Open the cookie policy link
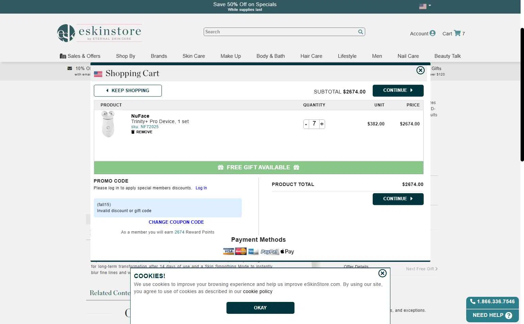Viewport: 524px width, 324px height. click(258, 291)
